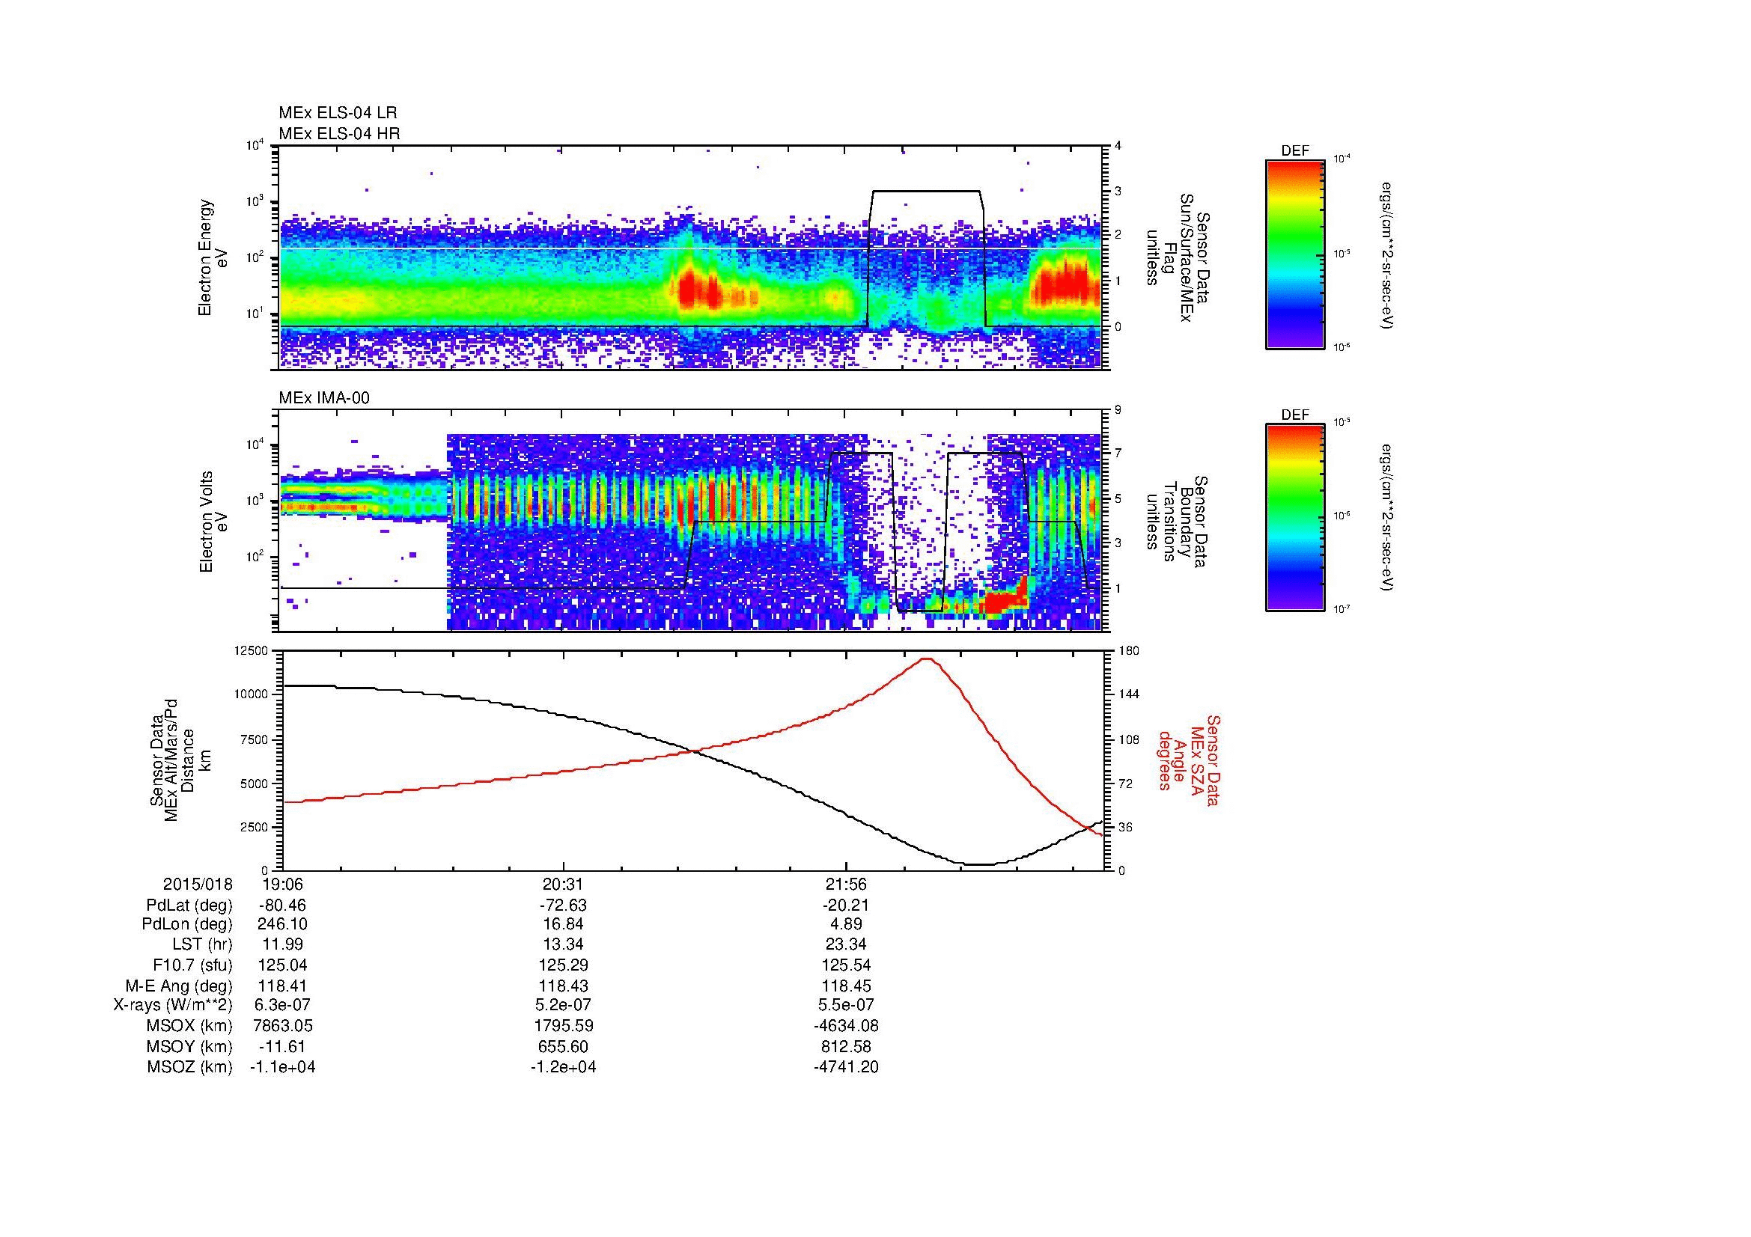1751x1237 pixels.
Task: Click the 'Electron Volts eV' axis label
Action: pos(213,522)
